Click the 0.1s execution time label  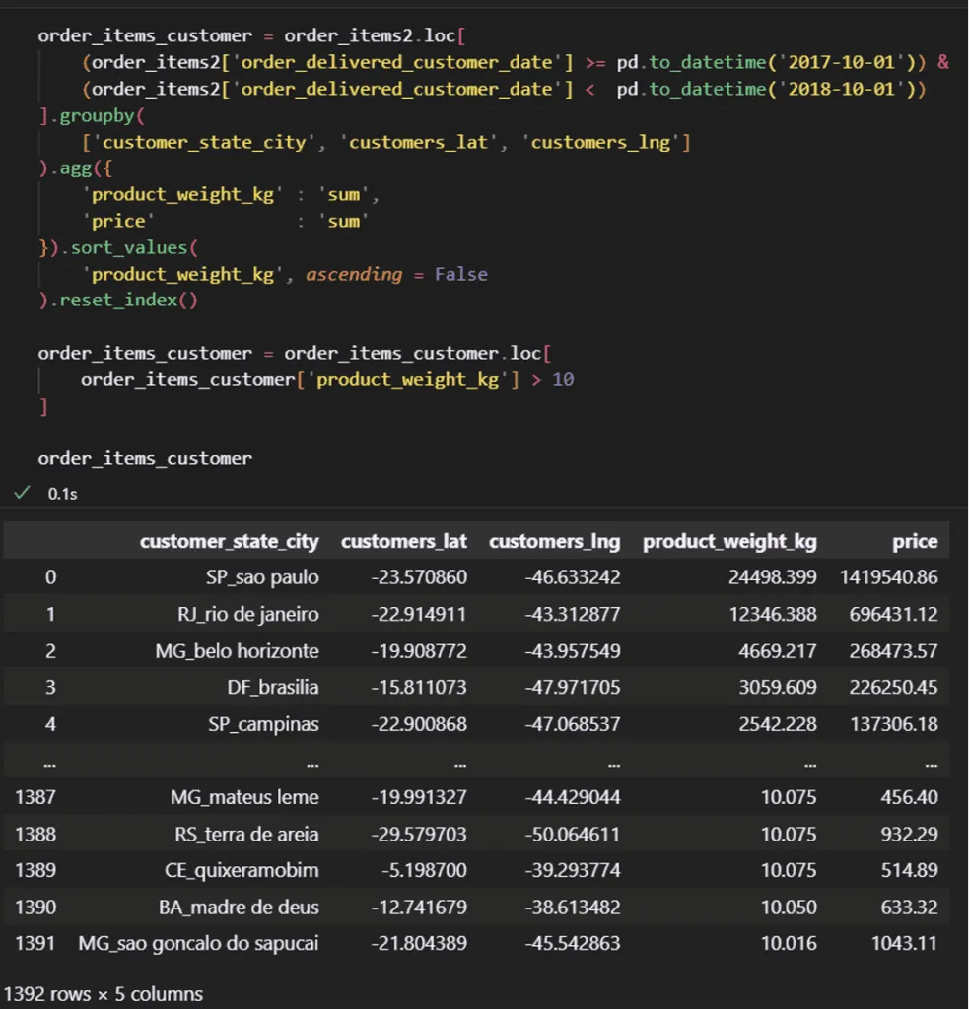pyautogui.click(x=62, y=494)
